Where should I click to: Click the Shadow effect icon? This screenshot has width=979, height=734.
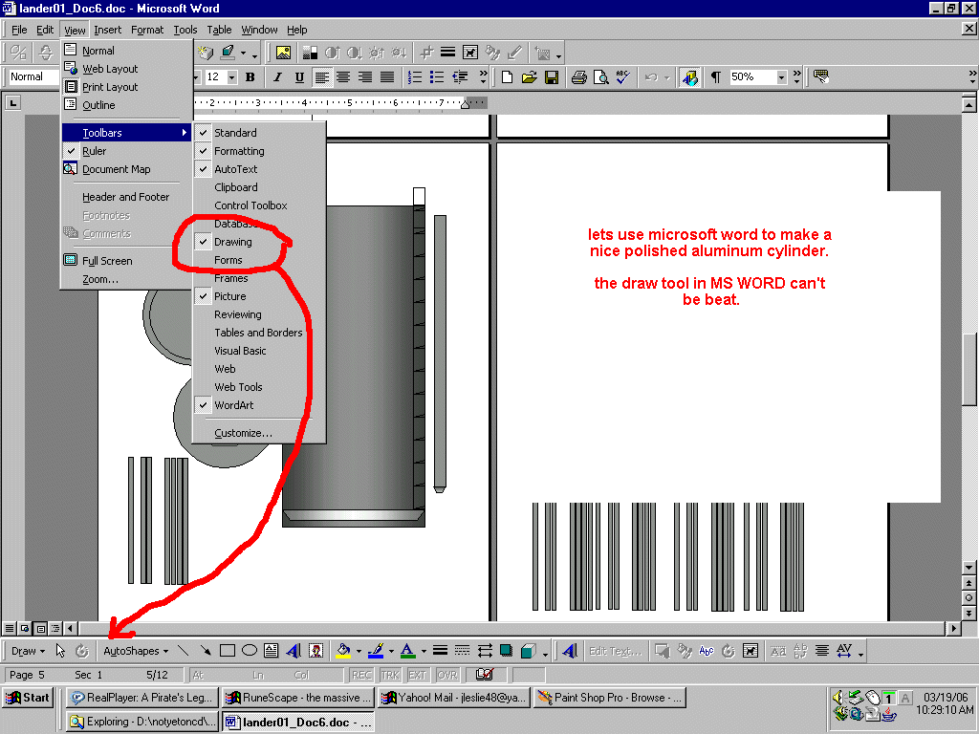(507, 651)
